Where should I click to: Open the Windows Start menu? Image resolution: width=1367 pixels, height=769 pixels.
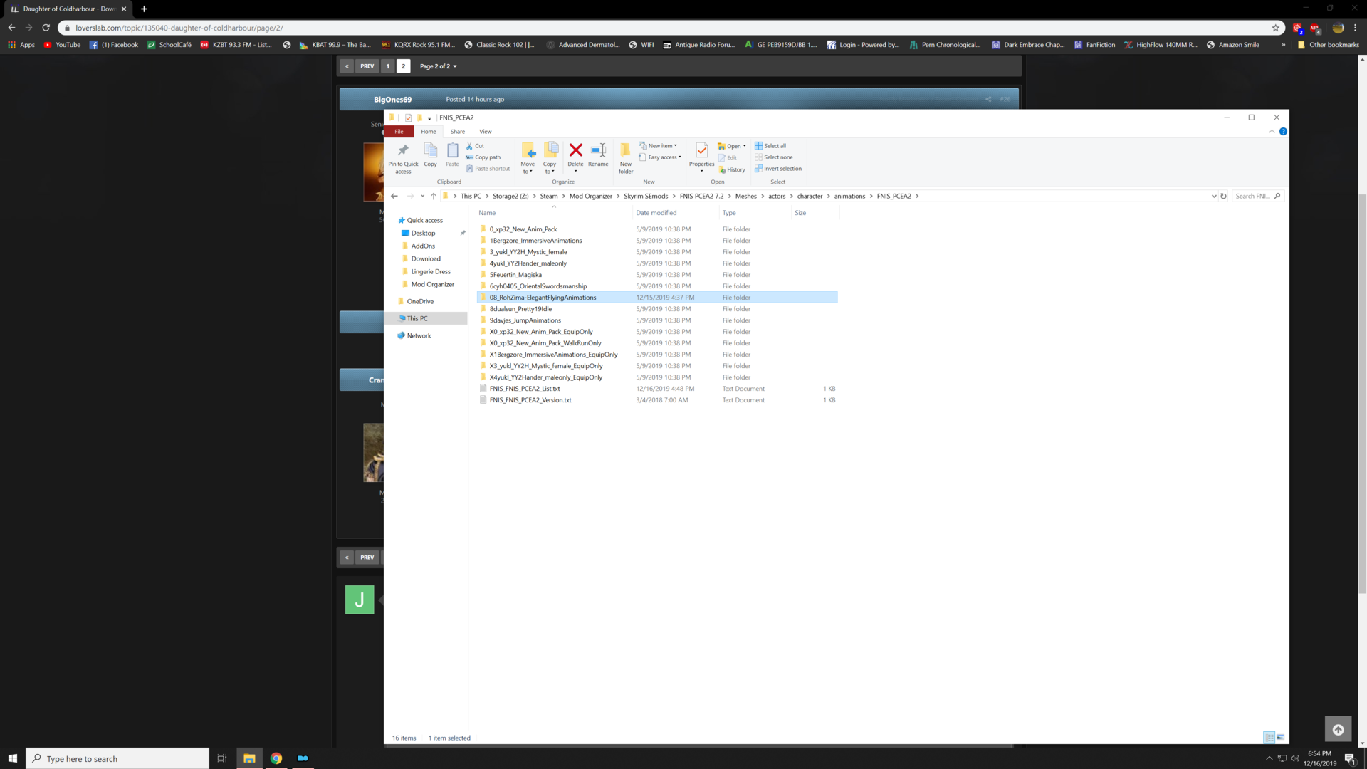[12, 758]
